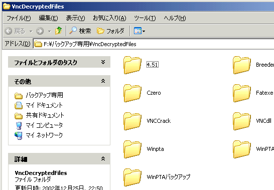Click the Czero folder name label
Image resolution: width=274 pixels, height=190 pixels.
point(154,93)
